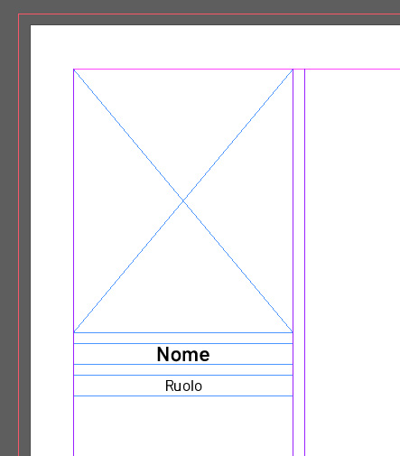Click the rightmost purple column guide line
The width and height of the screenshot is (400, 456).
[304, 262]
